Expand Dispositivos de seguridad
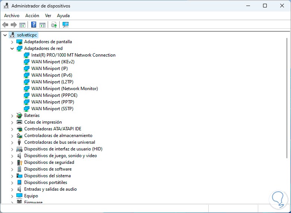 [12, 163]
